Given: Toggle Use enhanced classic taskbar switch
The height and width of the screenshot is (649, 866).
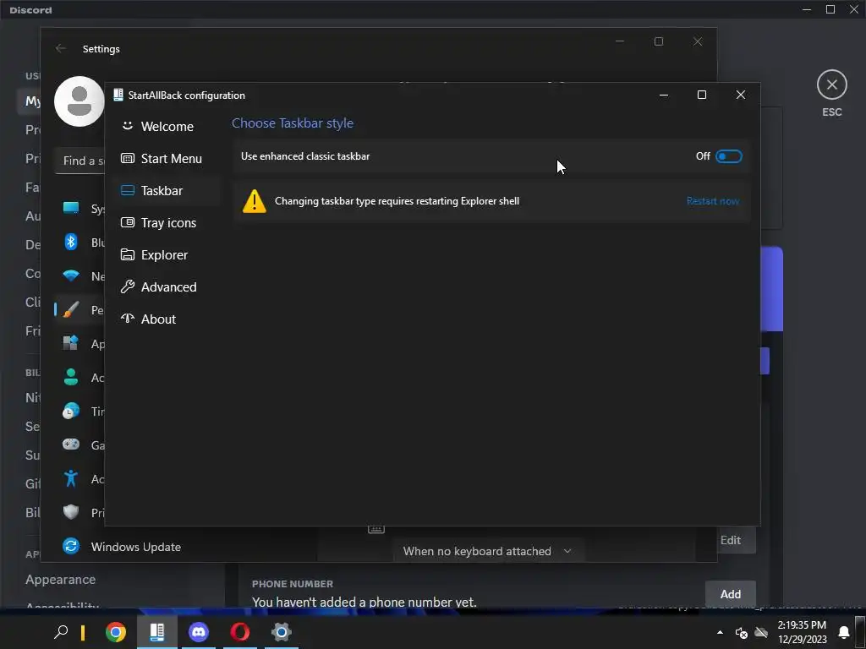Looking at the screenshot, I should coord(728,156).
